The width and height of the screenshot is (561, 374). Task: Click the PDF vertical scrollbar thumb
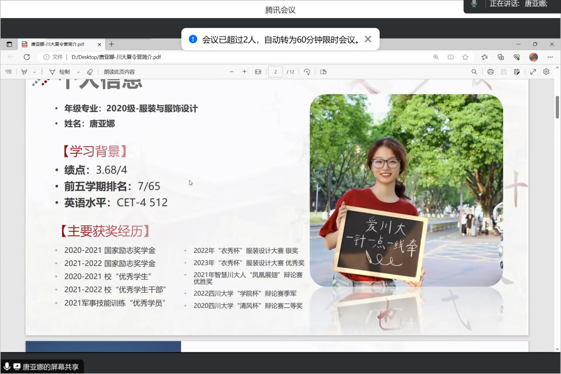[x=557, y=107]
